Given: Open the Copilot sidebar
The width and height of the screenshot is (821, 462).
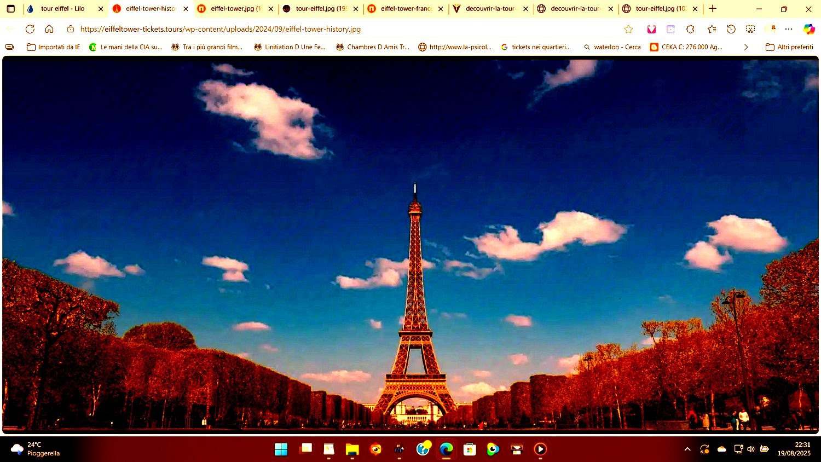Looking at the screenshot, I should click(x=809, y=29).
